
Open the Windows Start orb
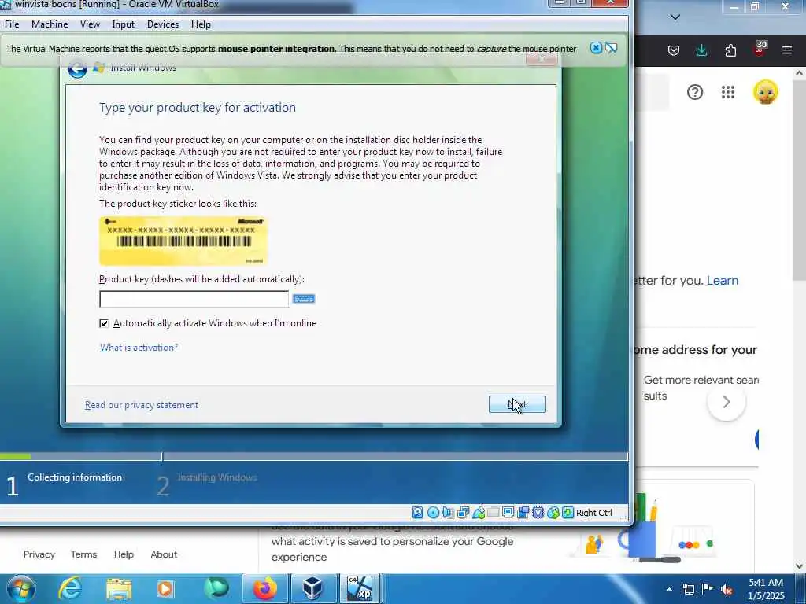(21, 588)
